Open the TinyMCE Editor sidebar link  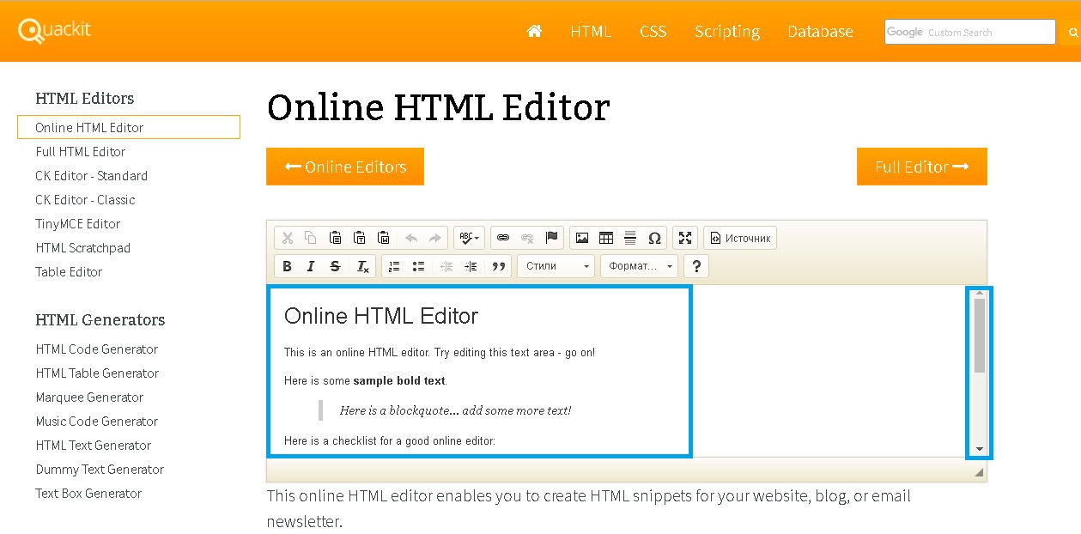coord(78,223)
